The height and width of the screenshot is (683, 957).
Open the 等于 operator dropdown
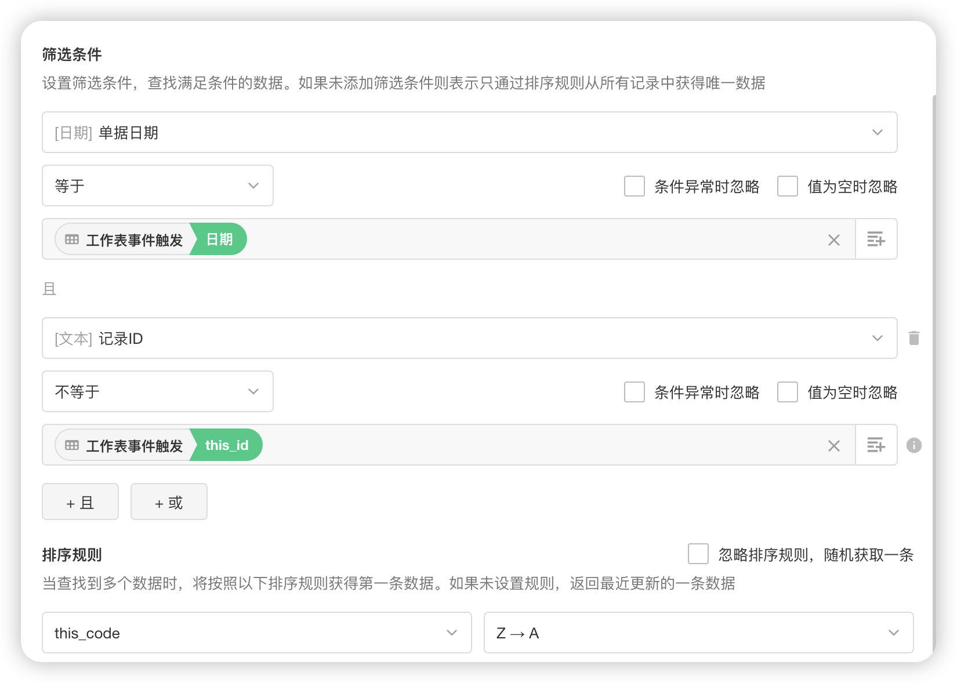[158, 186]
